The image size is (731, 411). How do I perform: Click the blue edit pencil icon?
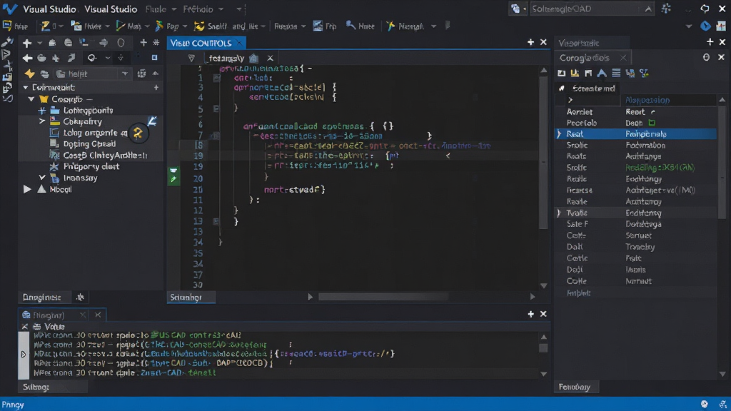point(152,121)
